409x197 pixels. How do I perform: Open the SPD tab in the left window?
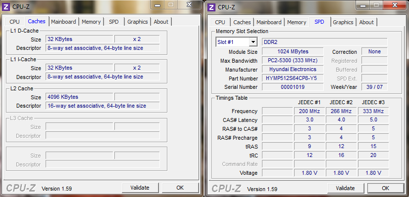click(x=114, y=22)
